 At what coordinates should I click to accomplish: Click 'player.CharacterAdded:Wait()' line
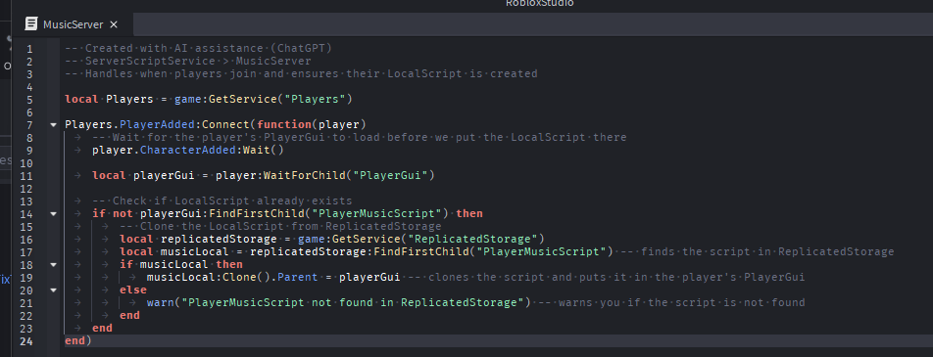(x=188, y=151)
